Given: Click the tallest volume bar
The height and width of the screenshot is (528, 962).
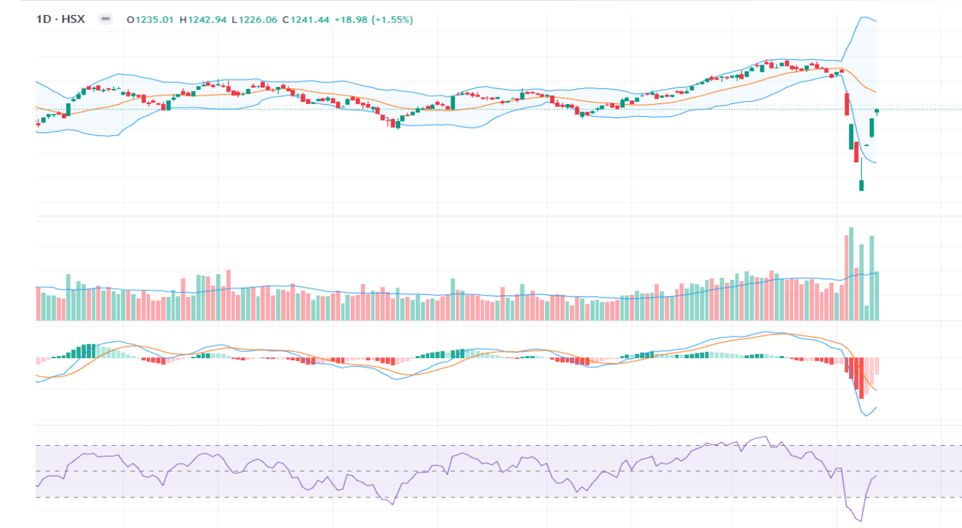Looking at the screenshot, I should click(851, 274).
